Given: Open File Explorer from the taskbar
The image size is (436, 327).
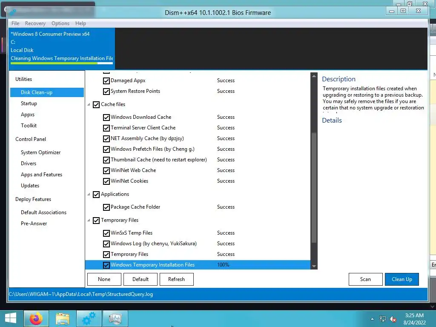Looking at the screenshot, I should 63,318.
